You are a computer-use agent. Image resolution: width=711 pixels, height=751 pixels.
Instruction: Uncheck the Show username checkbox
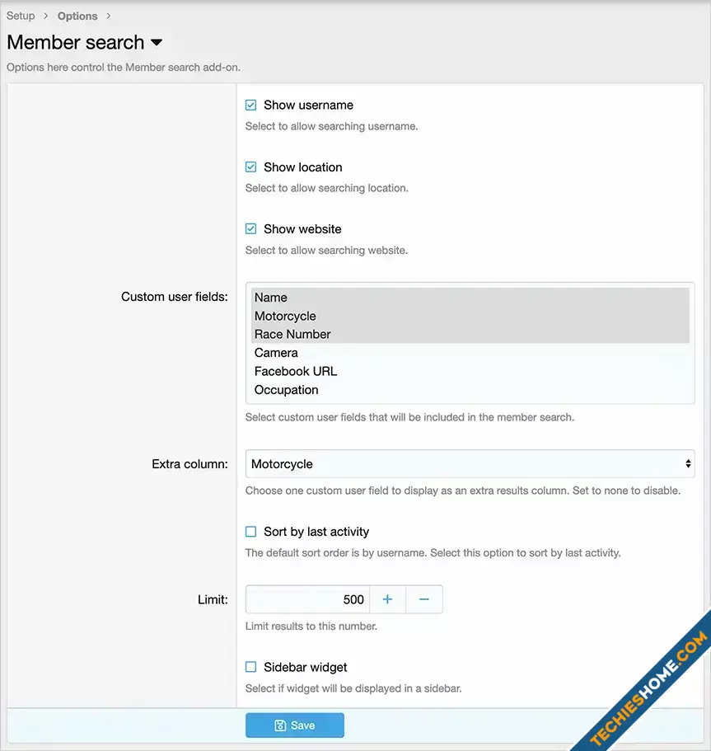251,106
